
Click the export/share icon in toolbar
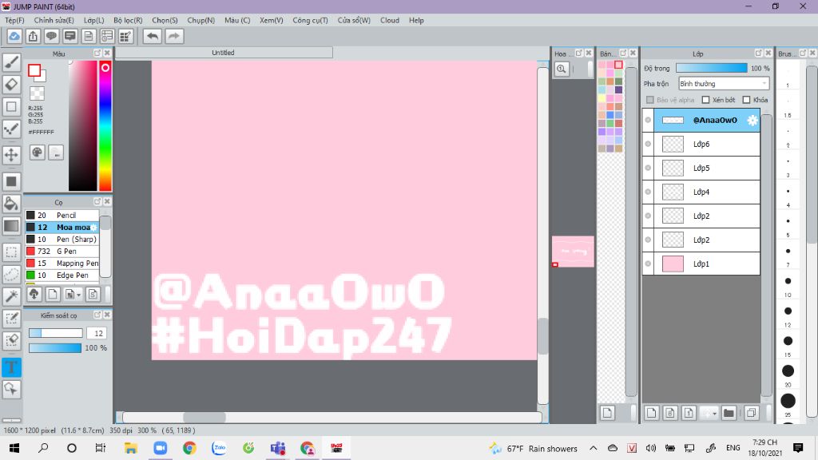pos(33,36)
